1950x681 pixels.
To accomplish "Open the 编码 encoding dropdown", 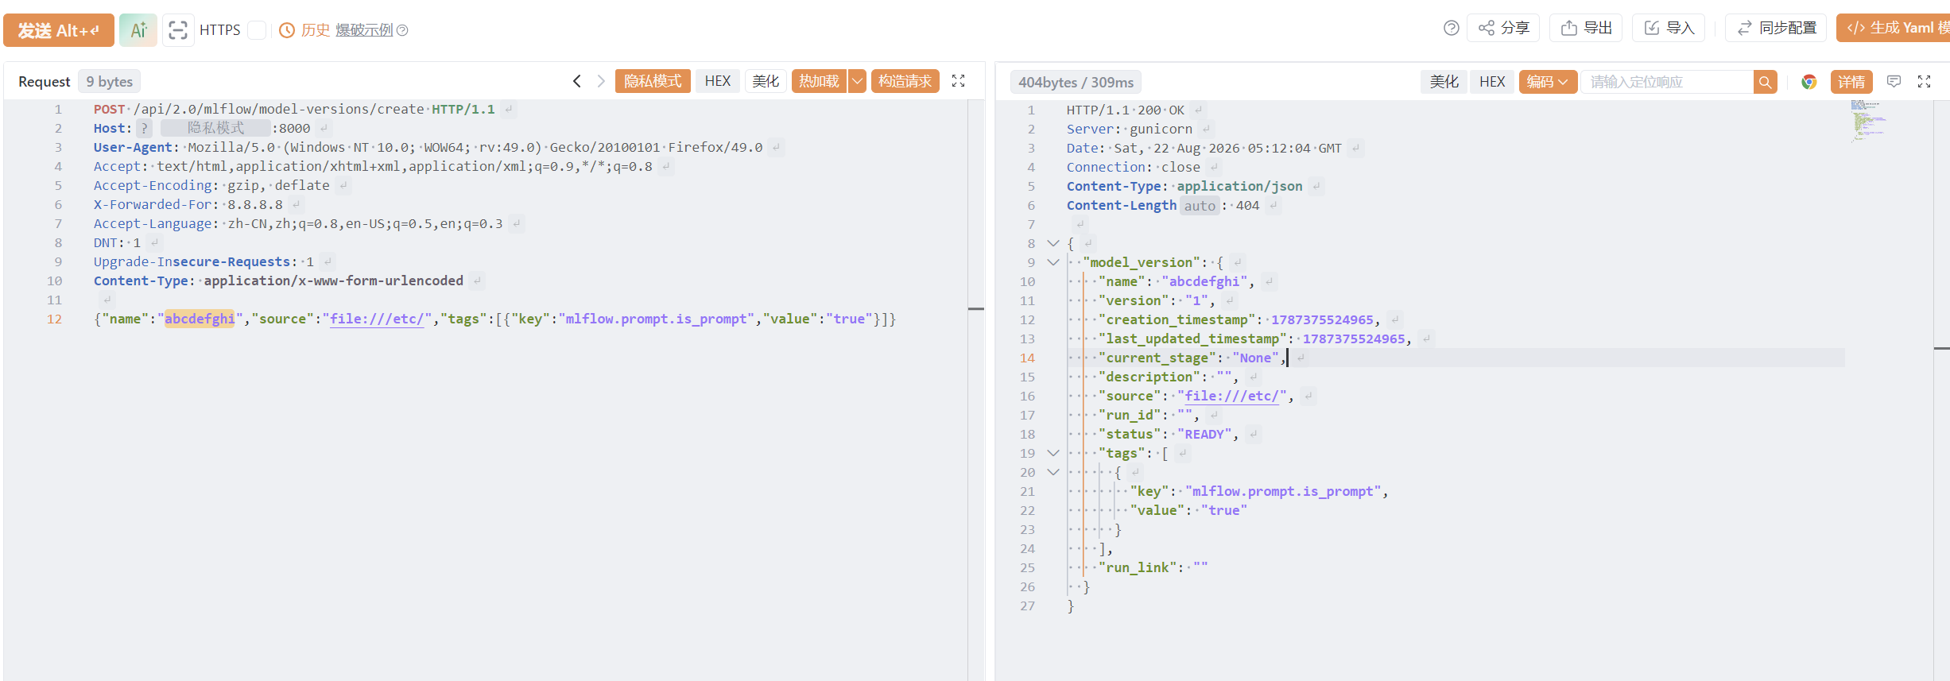I will point(1548,82).
